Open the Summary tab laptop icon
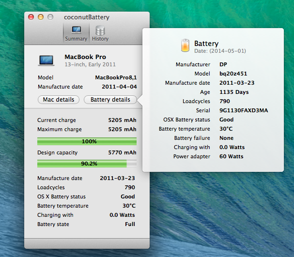Screen dimensions: 294x257 (x=77, y=30)
